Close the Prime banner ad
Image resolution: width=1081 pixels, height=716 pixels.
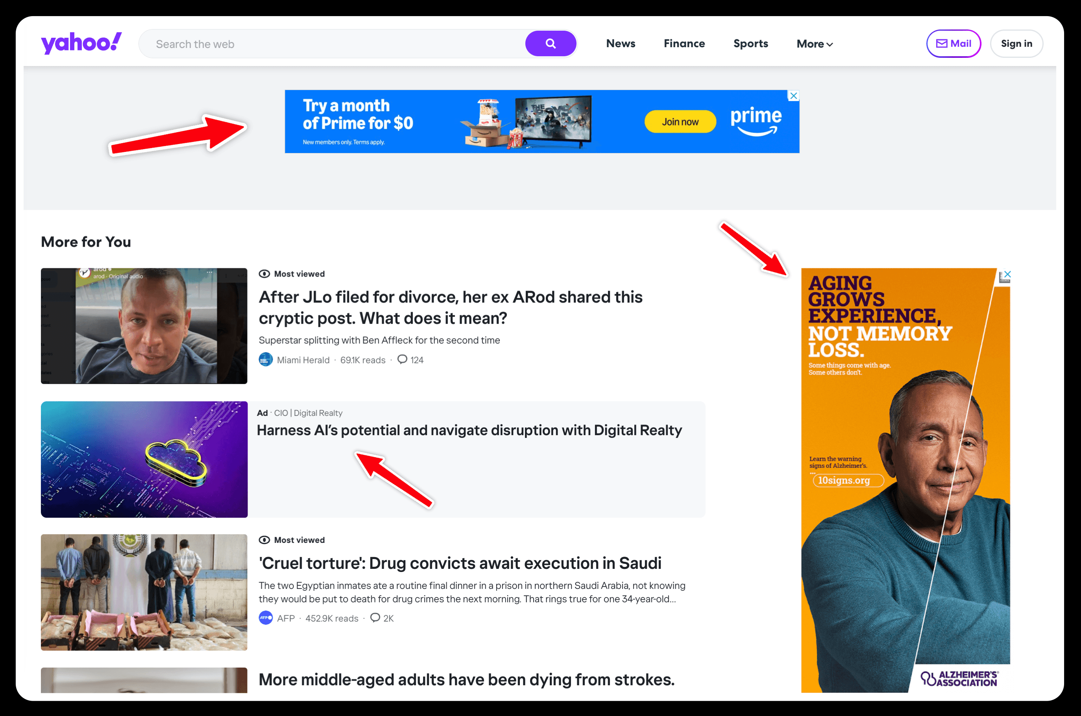pos(794,96)
